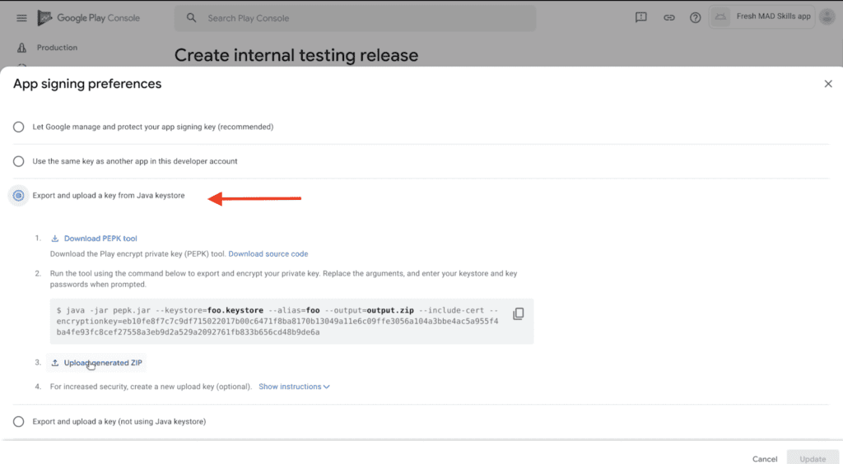Open the hamburger navigation menu
The image size is (843, 464).
[21, 18]
